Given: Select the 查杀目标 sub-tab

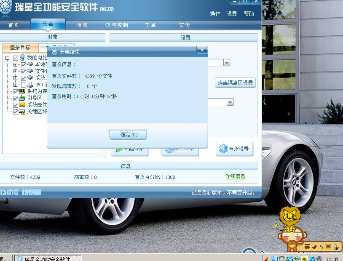Looking at the screenshot, I should (x=20, y=48).
